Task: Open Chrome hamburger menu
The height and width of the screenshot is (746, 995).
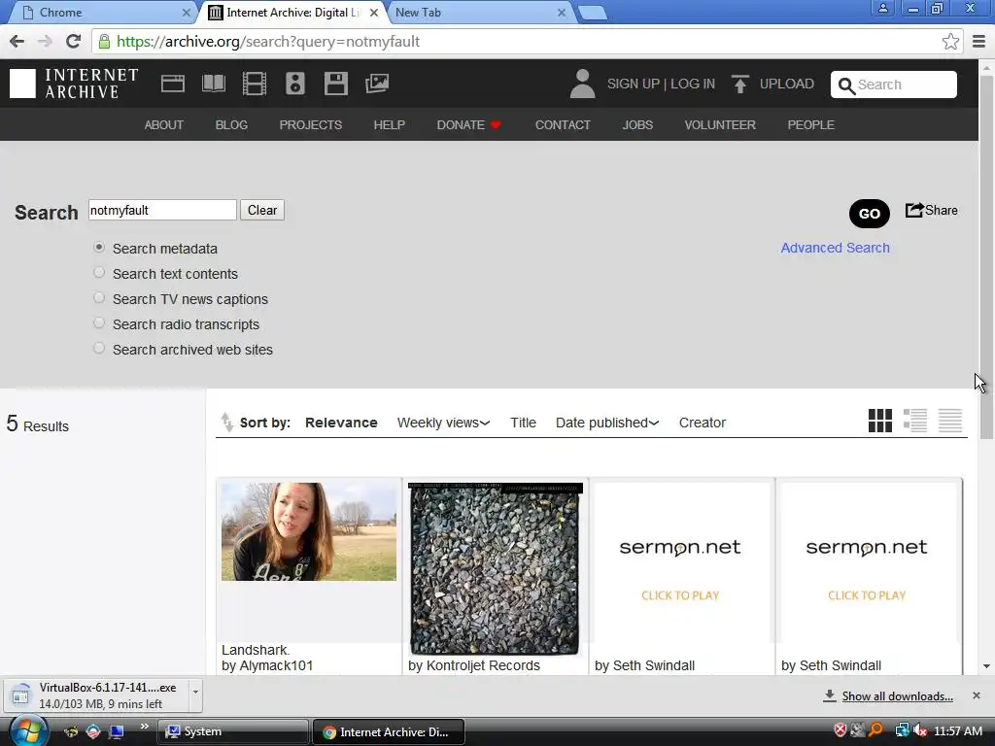Action: point(978,42)
